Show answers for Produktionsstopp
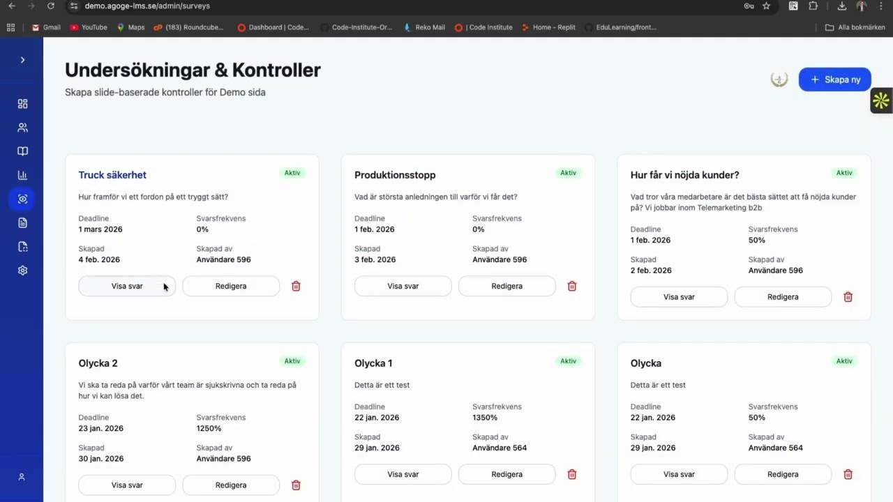 pos(403,287)
